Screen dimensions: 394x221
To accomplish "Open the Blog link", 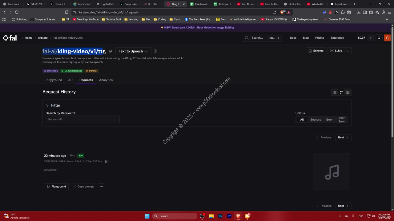I will (306, 38).
